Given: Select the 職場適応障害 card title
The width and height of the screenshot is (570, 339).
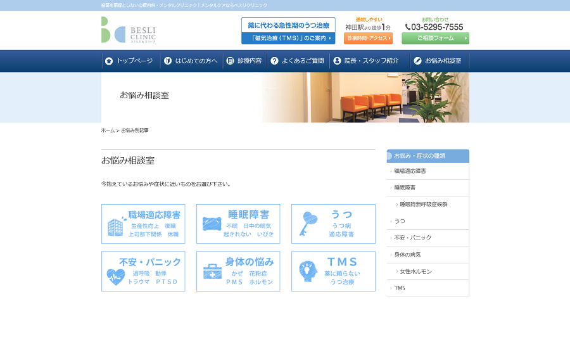Looking at the screenshot, I should pos(154,215).
